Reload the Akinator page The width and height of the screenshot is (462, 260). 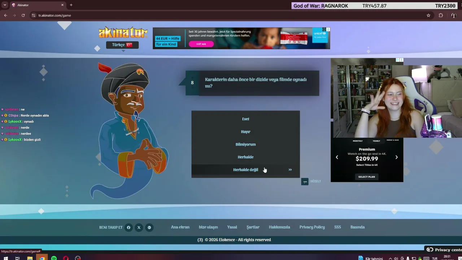(23, 16)
